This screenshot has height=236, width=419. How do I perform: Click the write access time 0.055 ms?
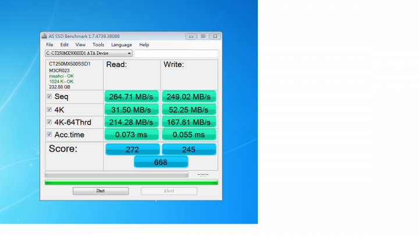point(189,135)
